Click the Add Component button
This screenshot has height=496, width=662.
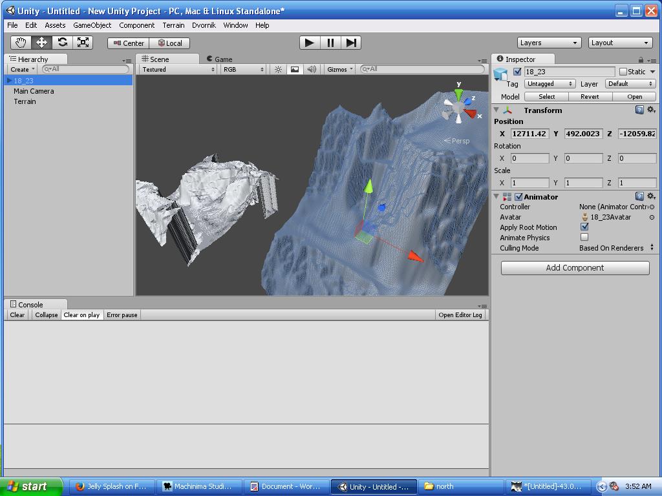tap(574, 267)
